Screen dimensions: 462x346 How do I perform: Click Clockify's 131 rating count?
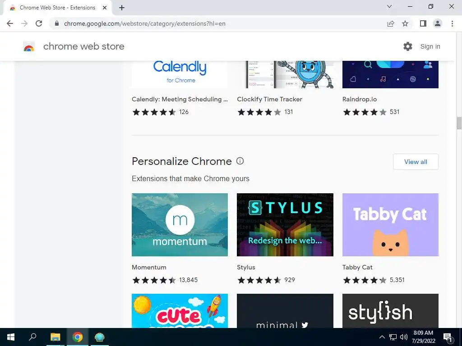pos(289,112)
